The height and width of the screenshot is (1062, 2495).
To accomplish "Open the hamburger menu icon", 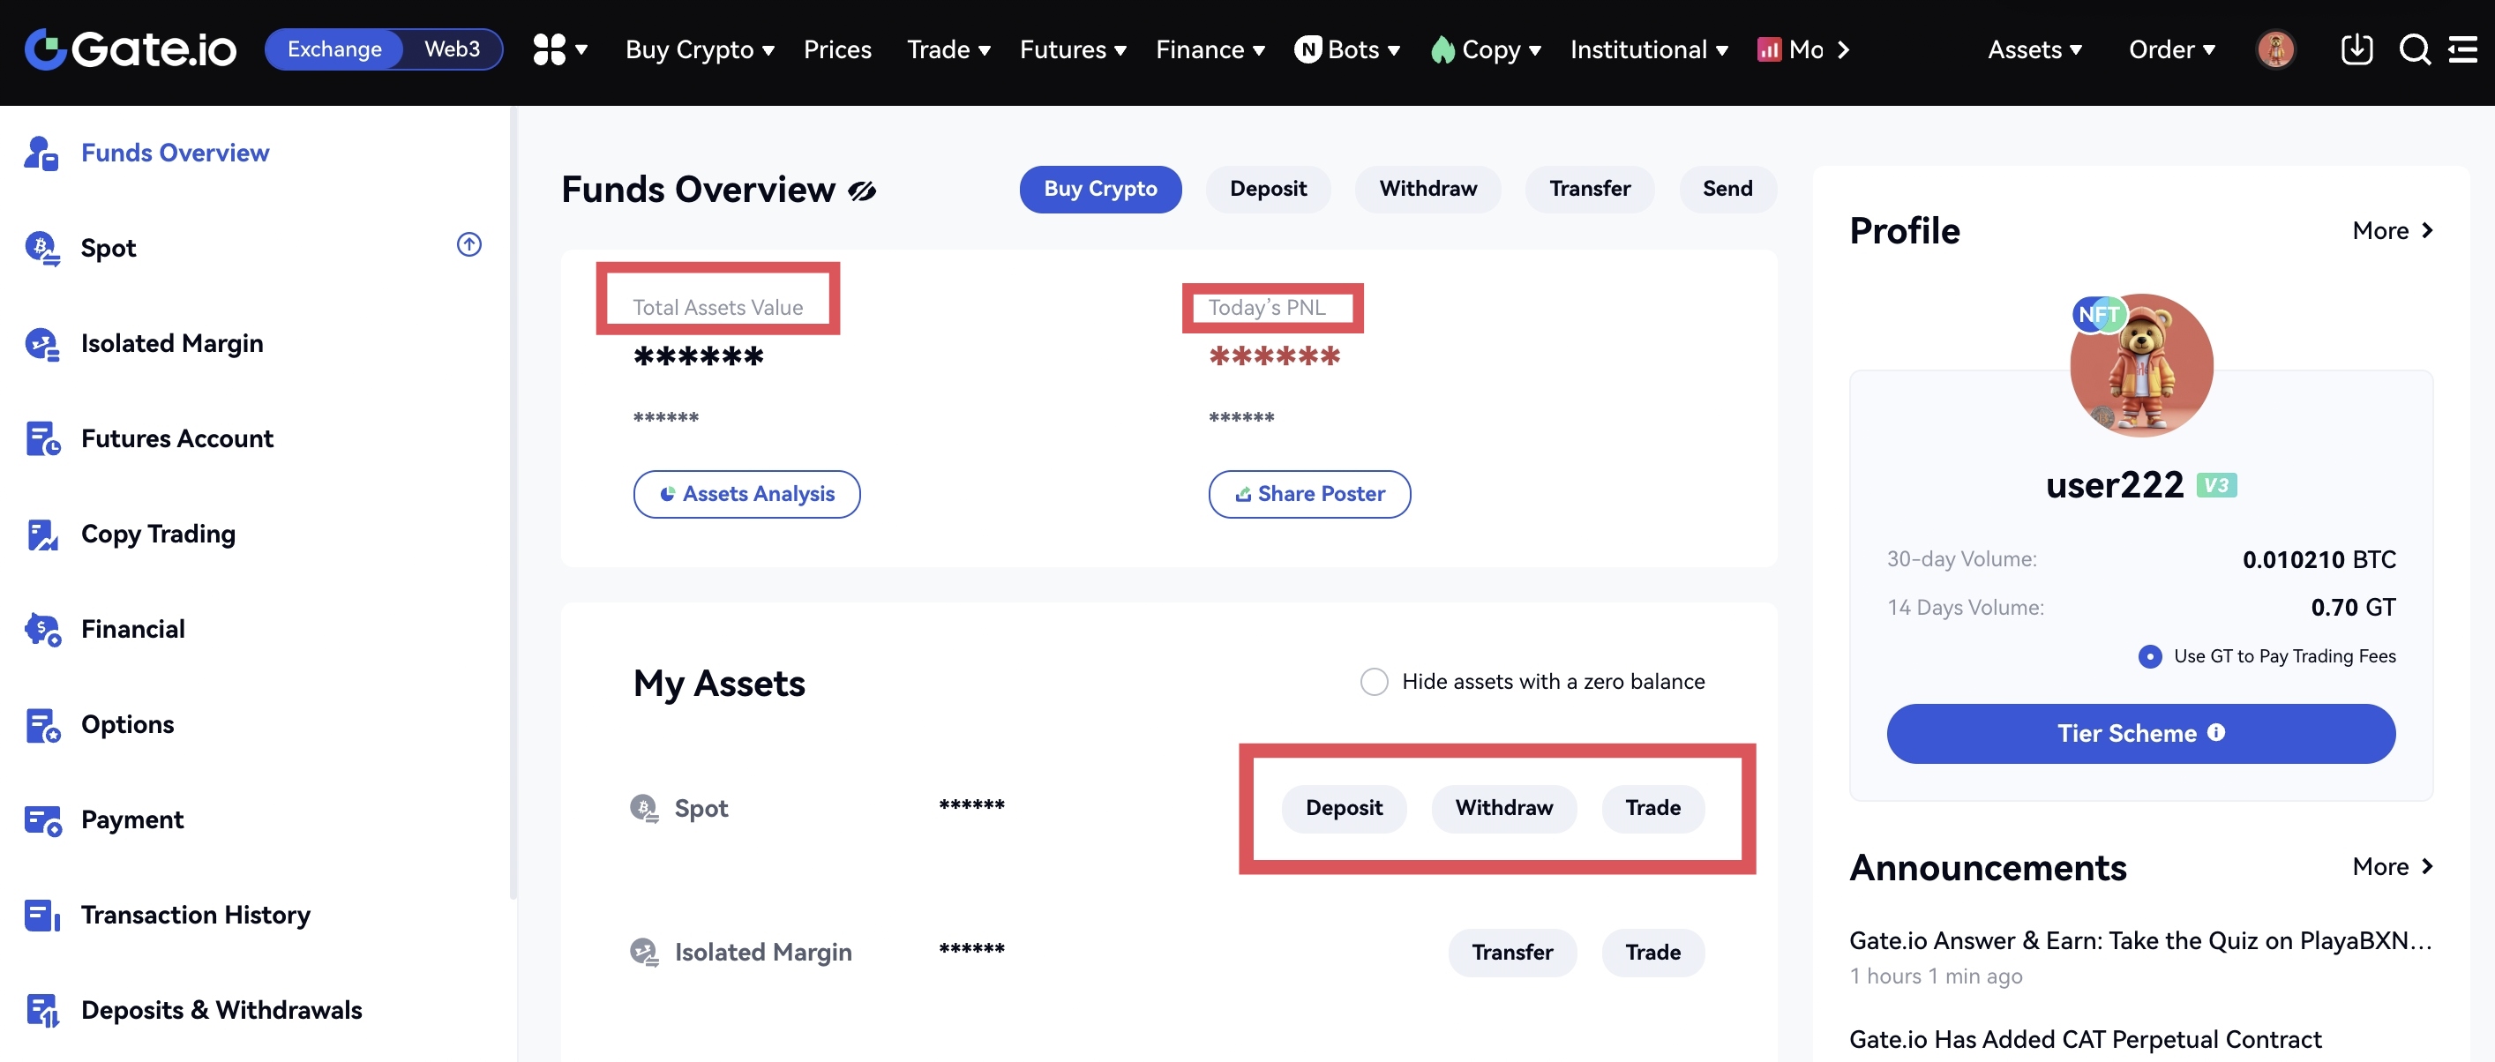I will click(2463, 49).
